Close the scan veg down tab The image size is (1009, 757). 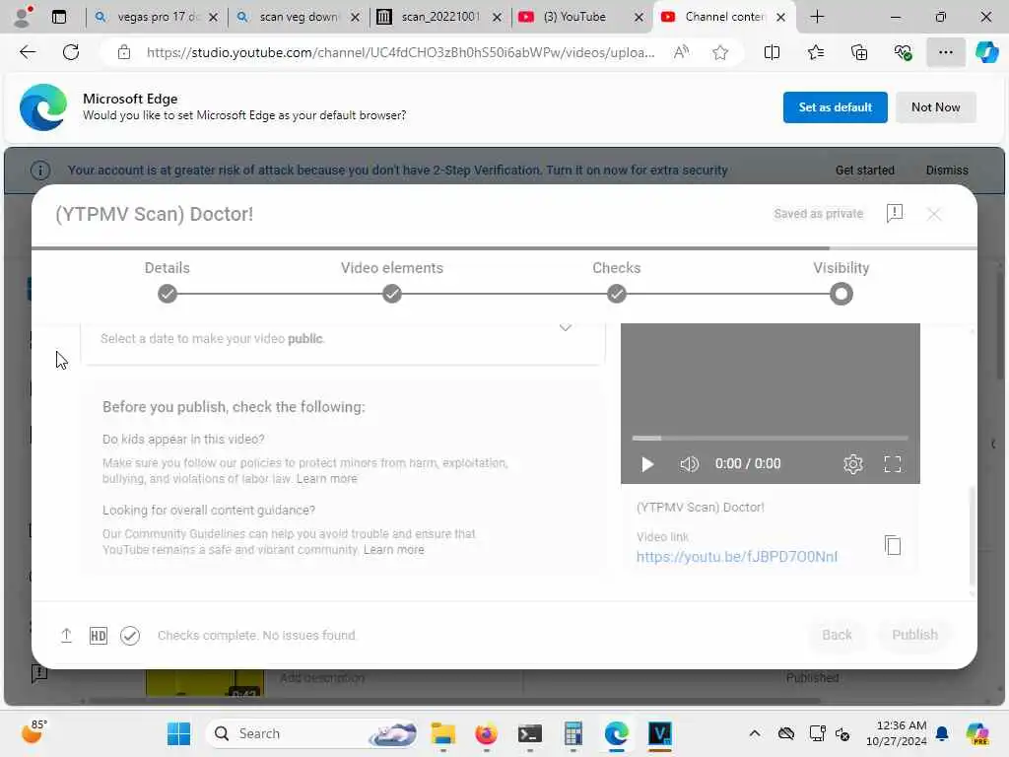pos(355,18)
